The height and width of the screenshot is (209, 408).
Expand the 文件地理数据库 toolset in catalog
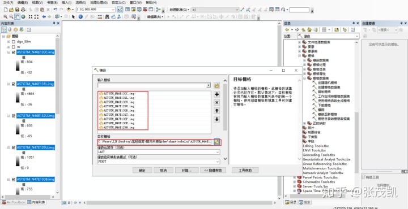[x=299, y=42]
